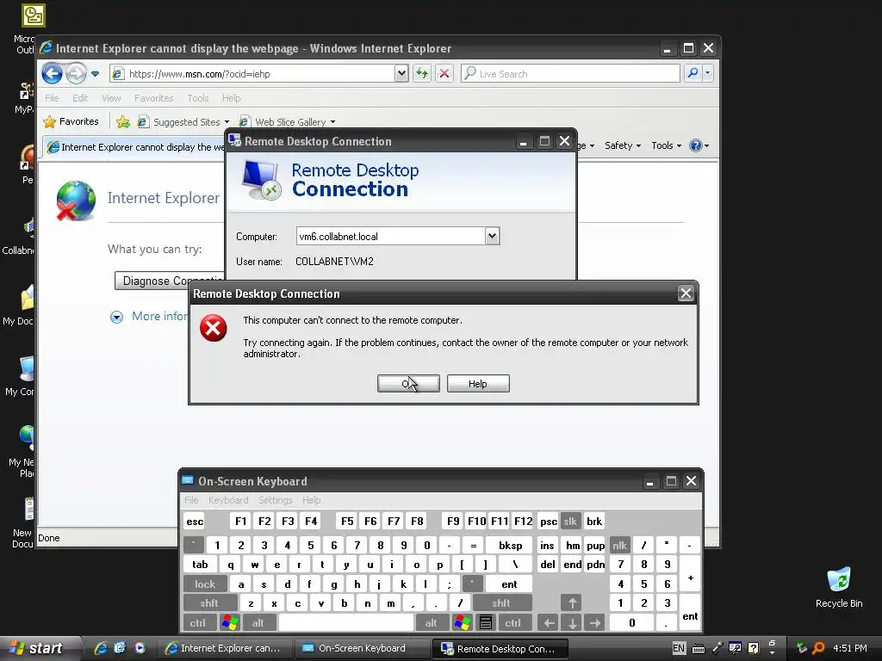Image resolution: width=882 pixels, height=661 pixels.
Task: Close the Remote Desktop error dialog
Action: [x=686, y=293]
